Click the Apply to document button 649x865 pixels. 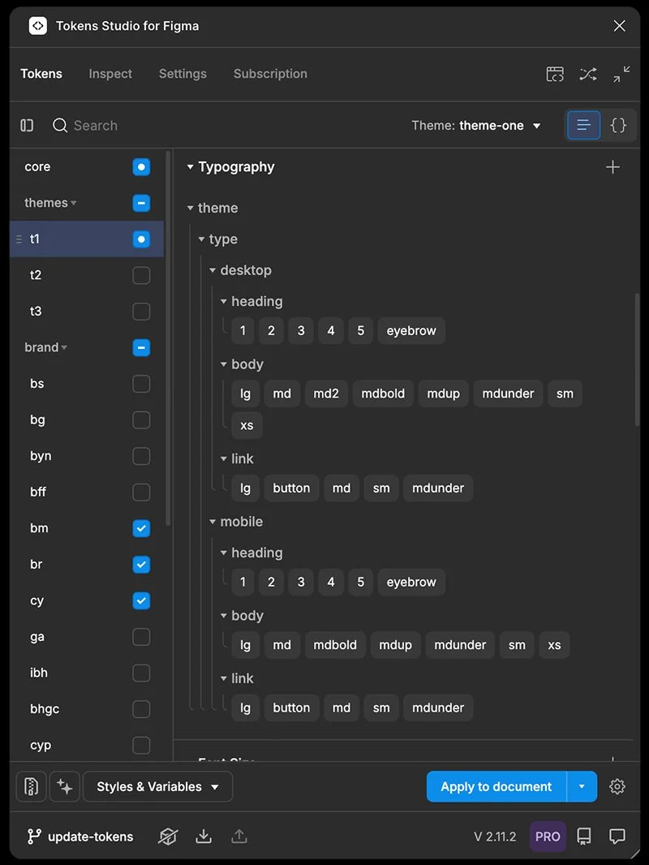coord(496,786)
